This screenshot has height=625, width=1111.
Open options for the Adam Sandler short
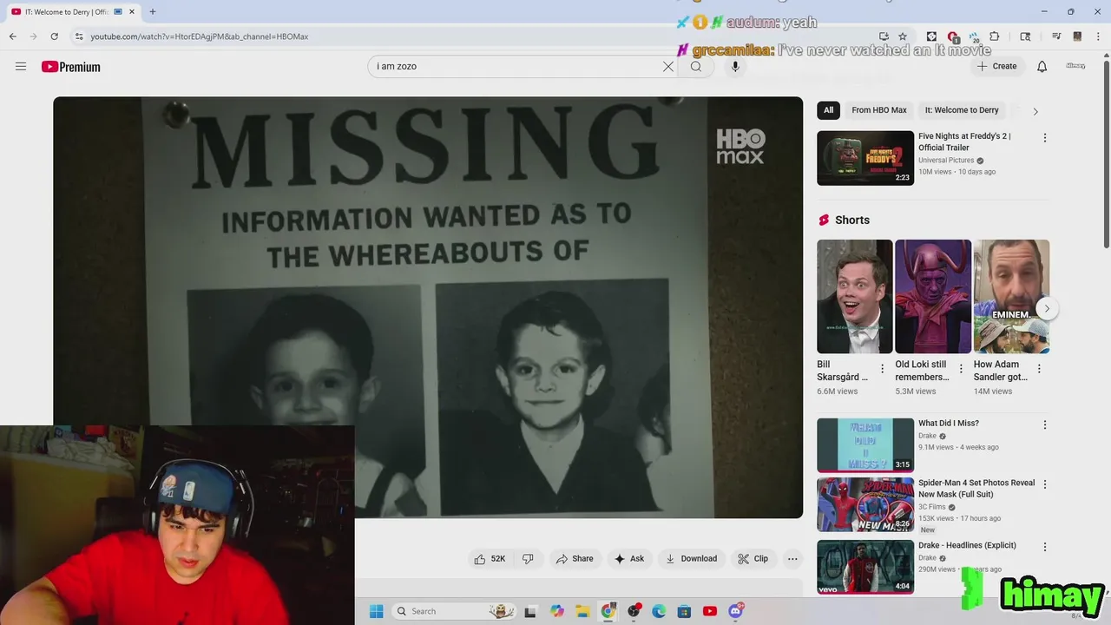1039,369
